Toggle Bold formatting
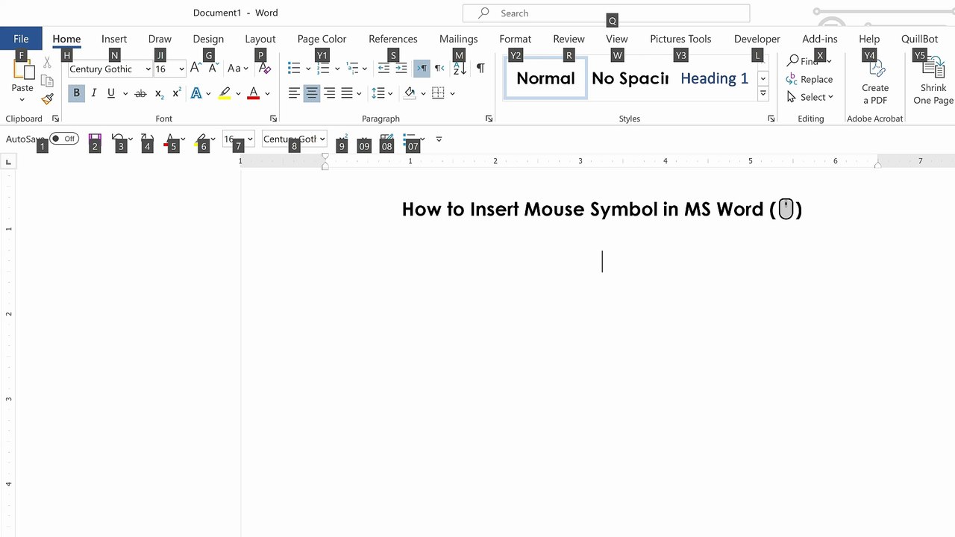The image size is (955, 537). pos(76,93)
